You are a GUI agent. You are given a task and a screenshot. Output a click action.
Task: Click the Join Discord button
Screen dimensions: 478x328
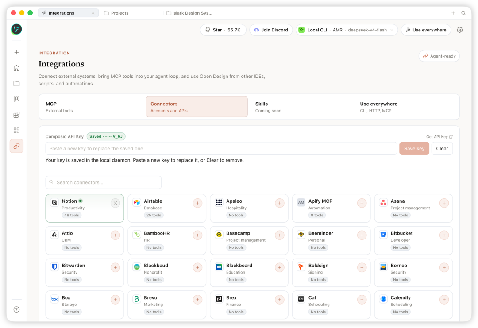[271, 30]
